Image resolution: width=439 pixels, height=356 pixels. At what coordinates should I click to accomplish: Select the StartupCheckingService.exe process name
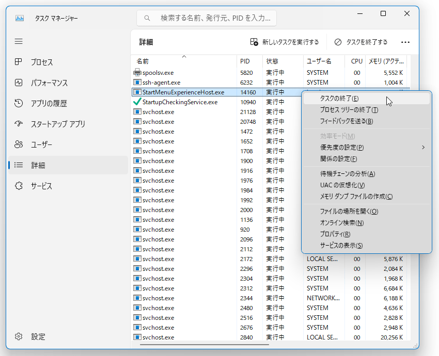click(180, 102)
